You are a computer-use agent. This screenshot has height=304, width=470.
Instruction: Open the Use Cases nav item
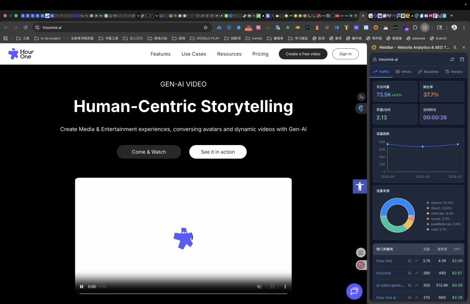[x=194, y=54]
